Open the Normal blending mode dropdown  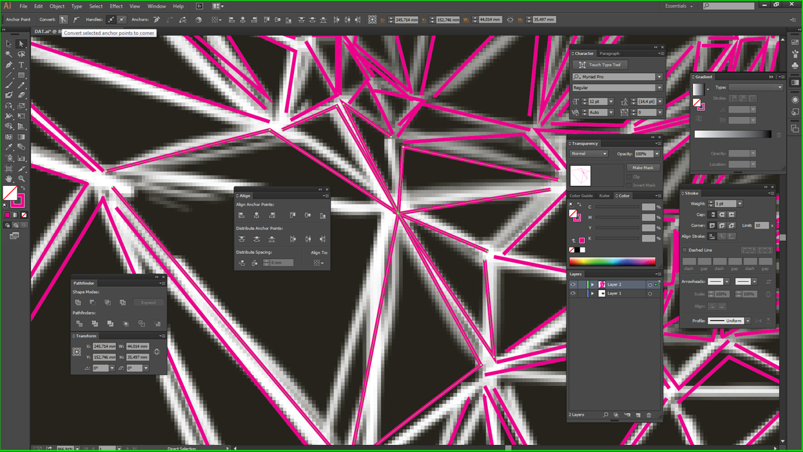(589, 154)
